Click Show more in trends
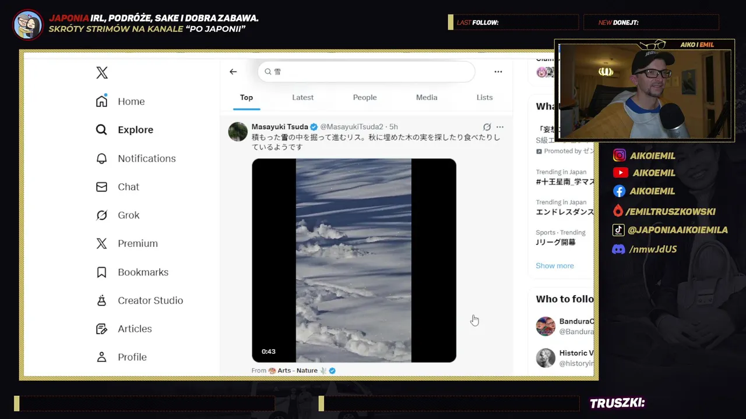 tap(555, 266)
